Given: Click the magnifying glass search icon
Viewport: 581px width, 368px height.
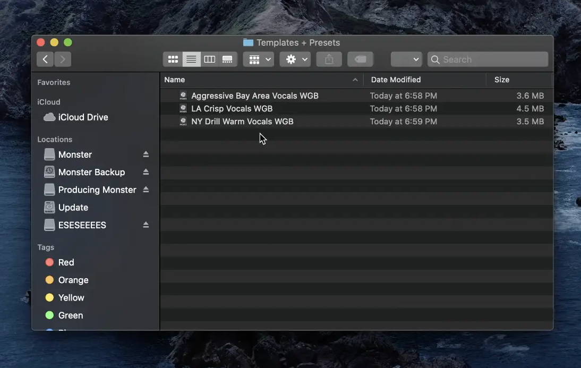Looking at the screenshot, I should [x=435, y=59].
